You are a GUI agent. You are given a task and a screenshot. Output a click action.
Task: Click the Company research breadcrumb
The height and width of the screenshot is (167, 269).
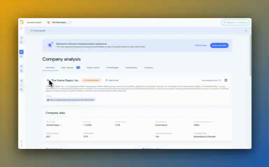(x=34, y=22)
